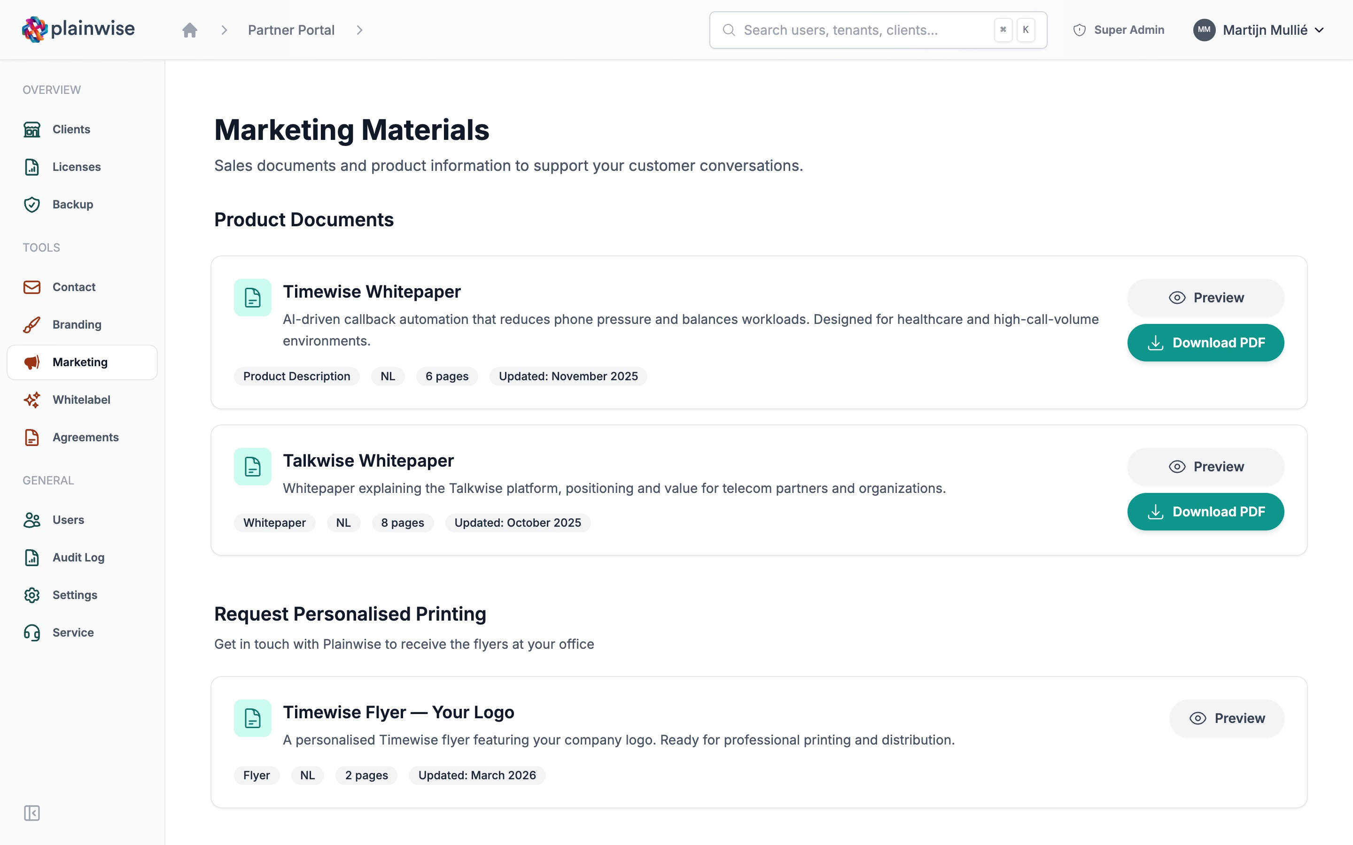Click the Users people icon

(x=32, y=520)
